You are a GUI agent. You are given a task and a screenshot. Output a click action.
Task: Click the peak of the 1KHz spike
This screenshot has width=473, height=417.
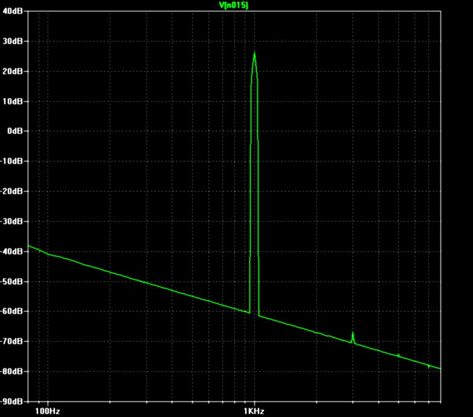point(255,54)
